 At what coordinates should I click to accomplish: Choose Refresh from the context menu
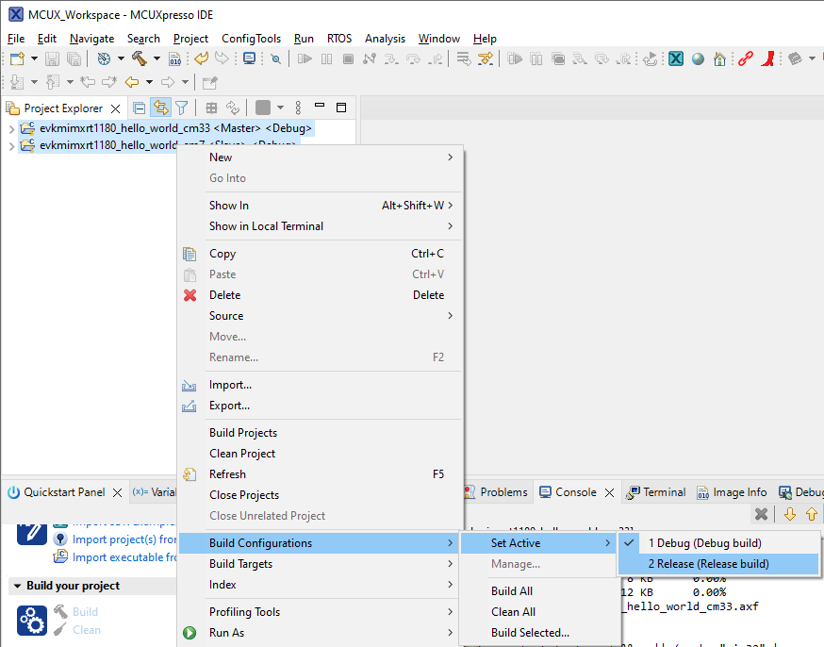[227, 474]
